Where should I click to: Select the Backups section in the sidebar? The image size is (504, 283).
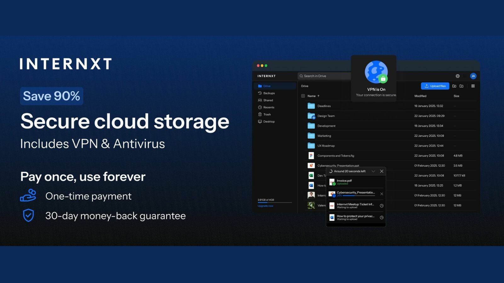point(269,93)
